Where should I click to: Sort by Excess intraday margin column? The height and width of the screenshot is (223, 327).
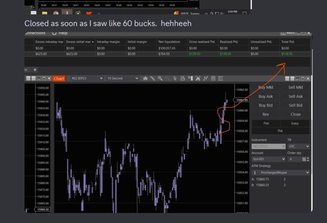pos(49,42)
